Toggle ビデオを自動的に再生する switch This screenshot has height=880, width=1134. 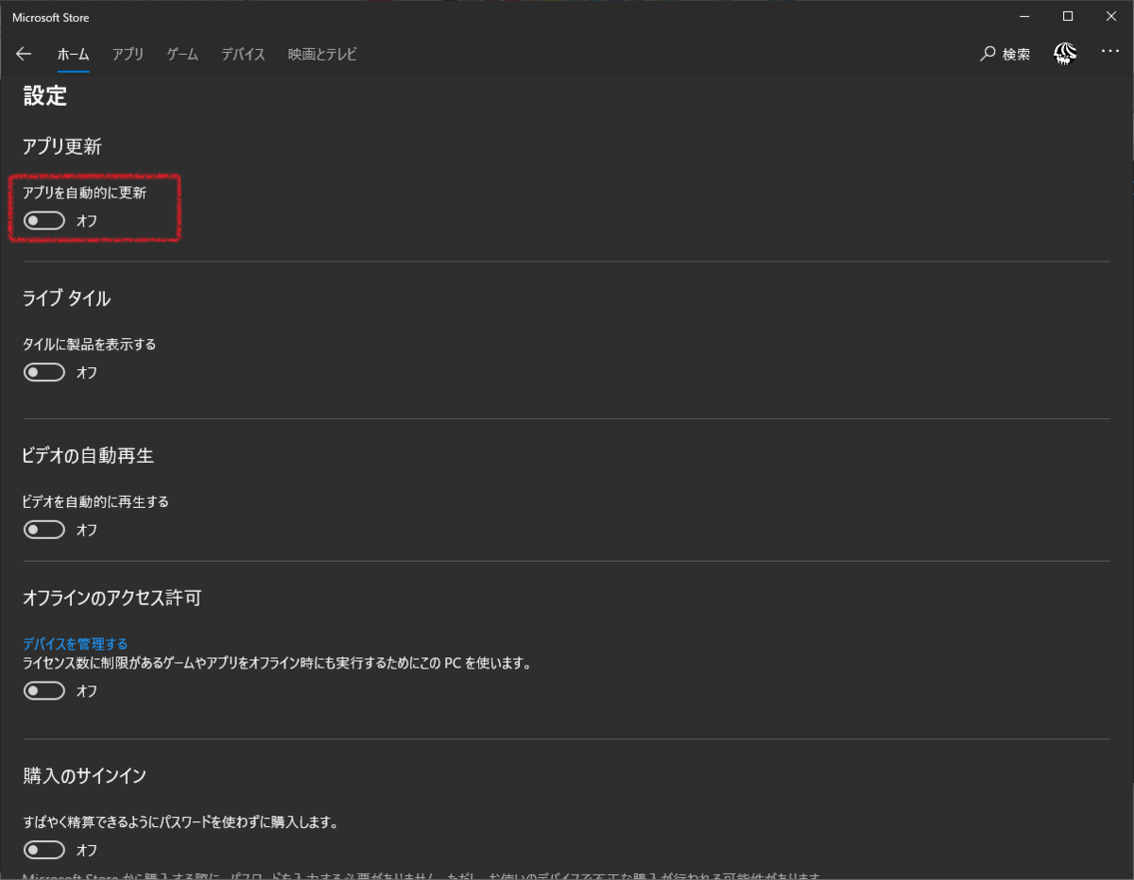(44, 530)
